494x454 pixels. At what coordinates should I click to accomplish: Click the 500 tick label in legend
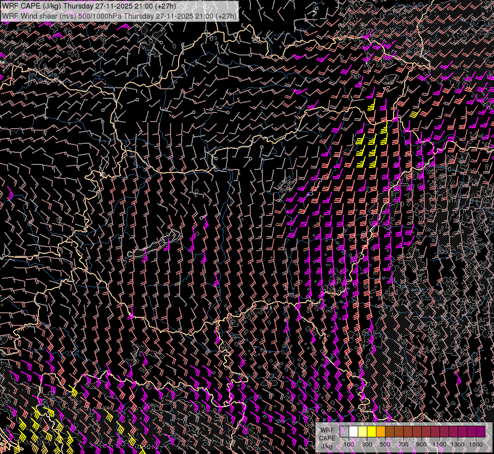point(385,444)
